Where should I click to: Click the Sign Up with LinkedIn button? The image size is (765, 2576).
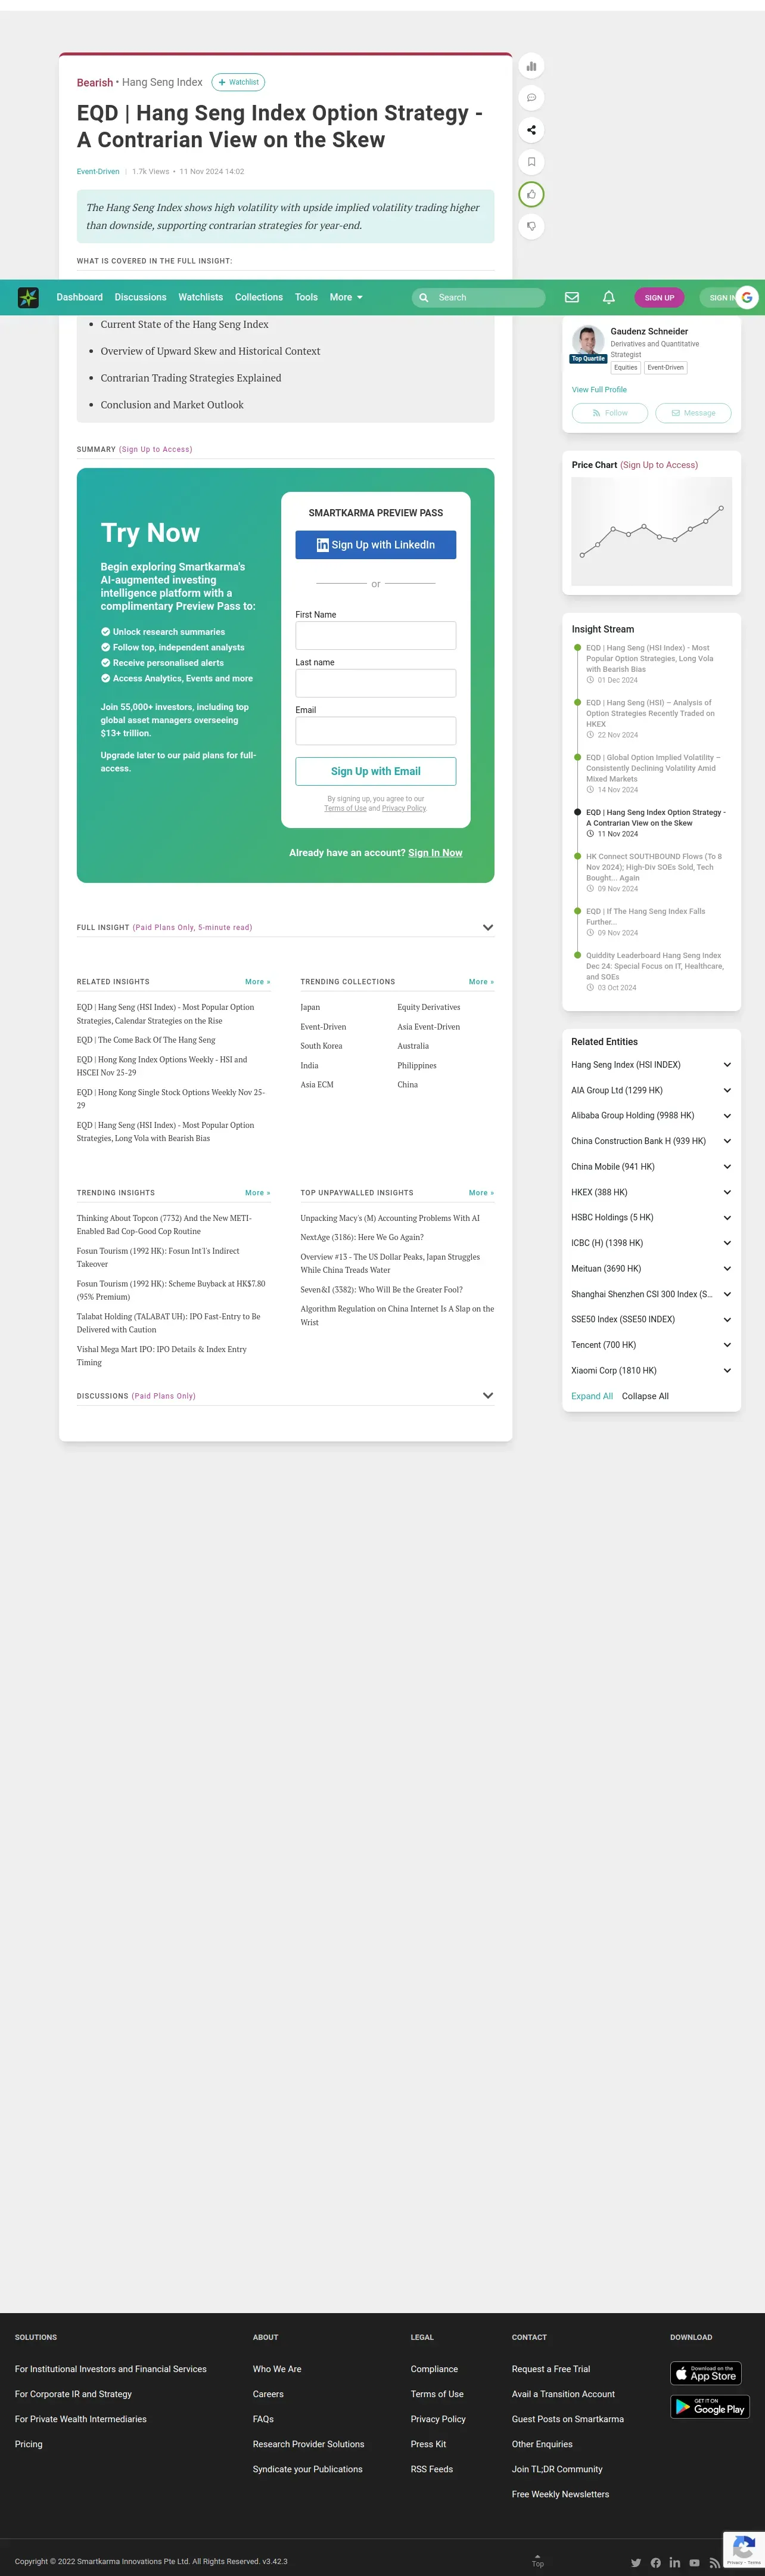click(376, 545)
